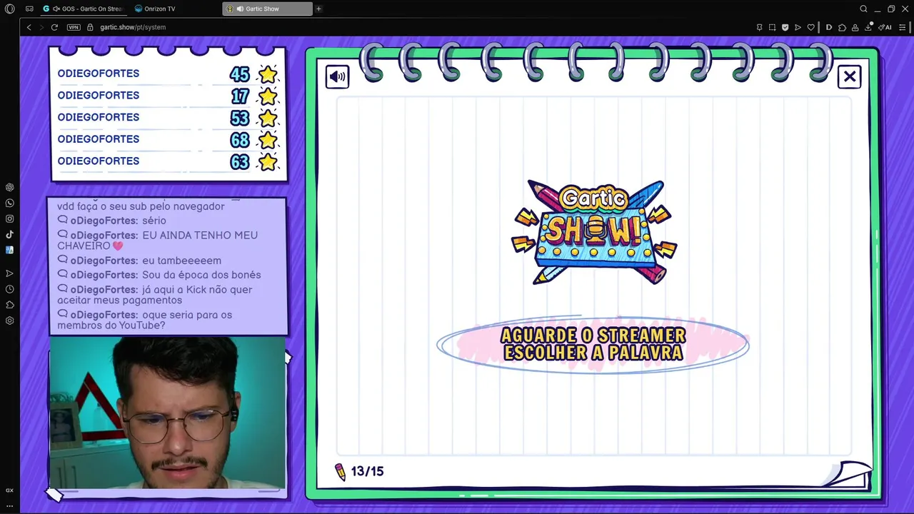Open the blue translator sidebar icon
The height and width of the screenshot is (514, 914).
click(9, 250)
